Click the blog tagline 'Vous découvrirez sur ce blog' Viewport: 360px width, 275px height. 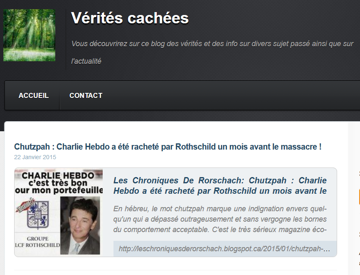point(212,44)
